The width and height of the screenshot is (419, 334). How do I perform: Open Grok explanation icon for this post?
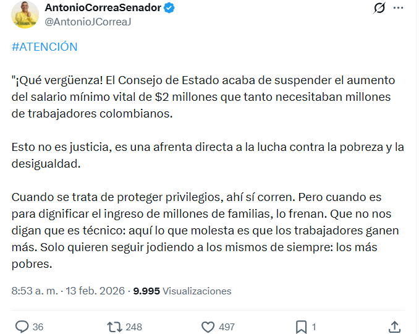[380, 9]
